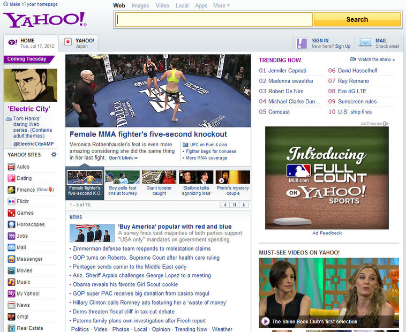Go to previous carousel stories
The width and height of the screenshot is (406, 332).
[225, 205]
